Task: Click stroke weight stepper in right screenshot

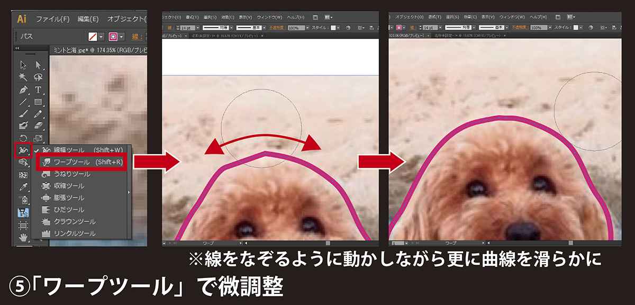Action: [420, 28]
